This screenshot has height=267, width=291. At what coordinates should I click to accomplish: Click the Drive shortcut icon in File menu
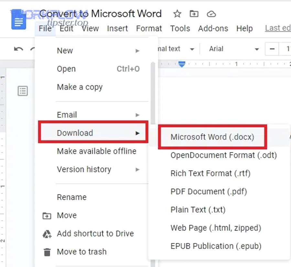coord(47,234)
